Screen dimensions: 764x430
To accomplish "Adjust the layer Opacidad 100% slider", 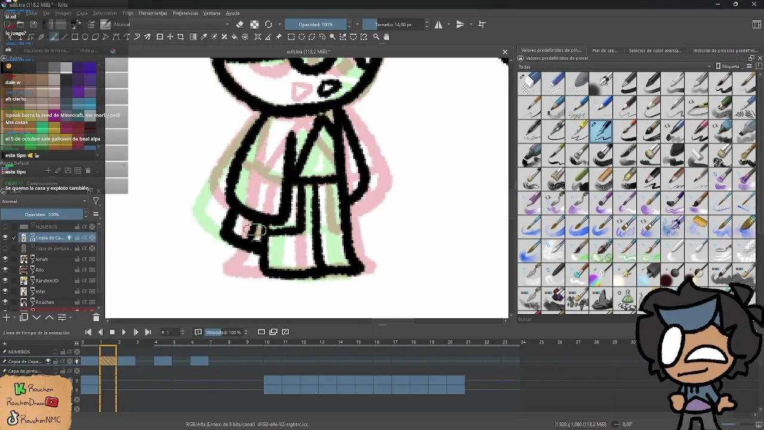I will [x=42, y=214].
